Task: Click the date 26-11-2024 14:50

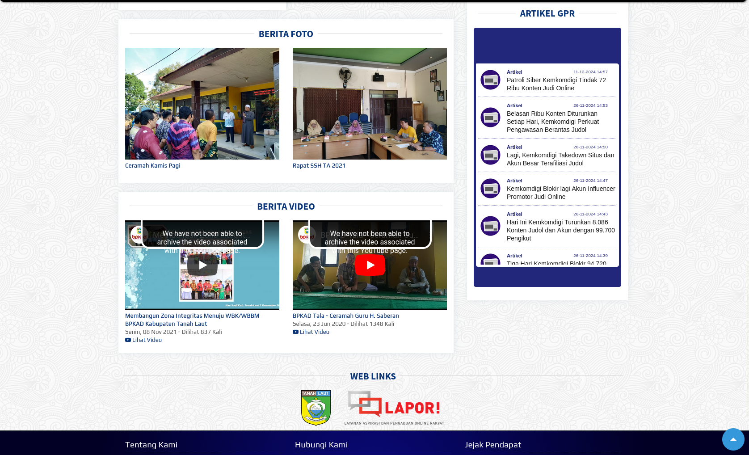Action: tap(590, 147)
